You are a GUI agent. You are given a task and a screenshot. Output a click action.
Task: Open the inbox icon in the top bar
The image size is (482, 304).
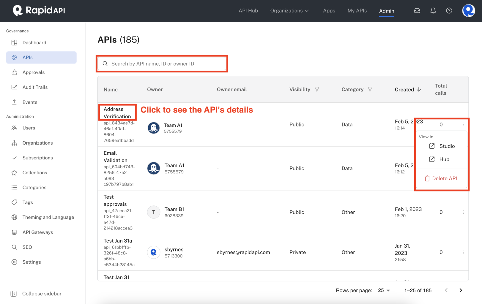point(417,10)
